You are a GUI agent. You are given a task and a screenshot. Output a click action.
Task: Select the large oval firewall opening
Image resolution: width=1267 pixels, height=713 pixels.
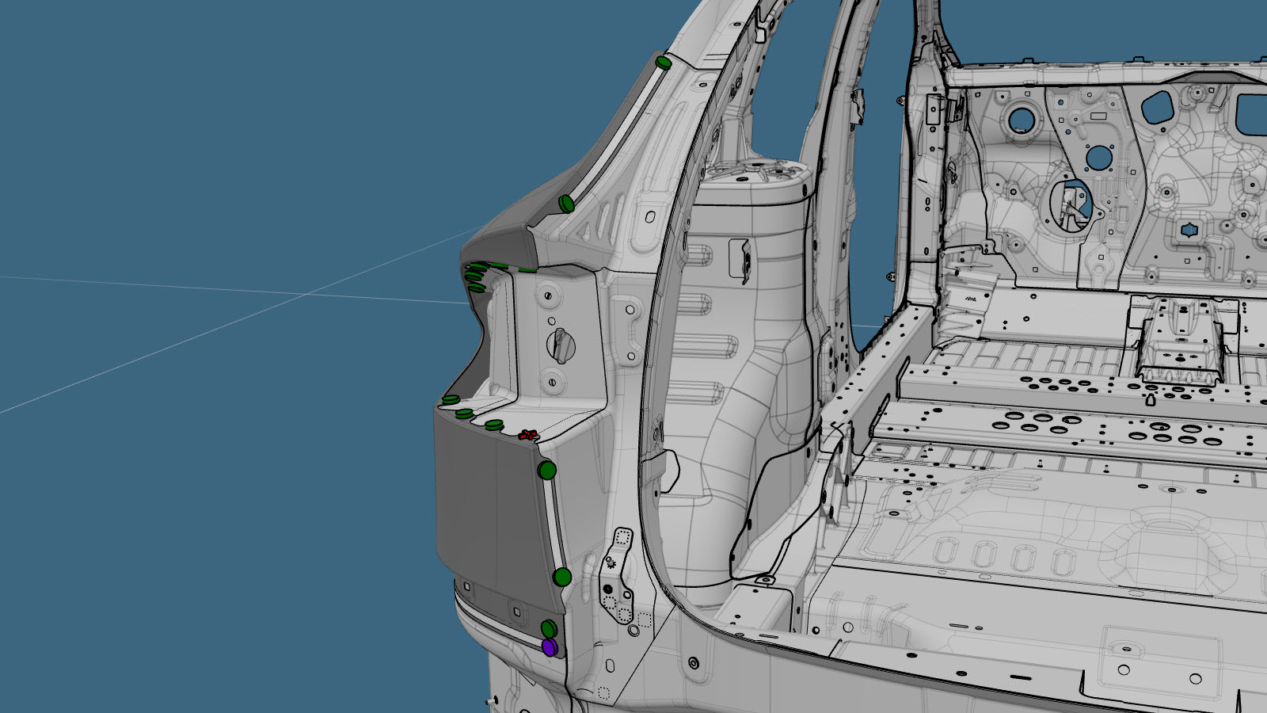pos(1069,204)
